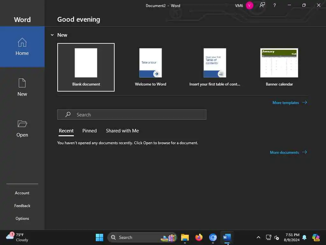Screen dimensions: 326x245
Task: Open the notifications bell icon
Action: pos(304,237)
